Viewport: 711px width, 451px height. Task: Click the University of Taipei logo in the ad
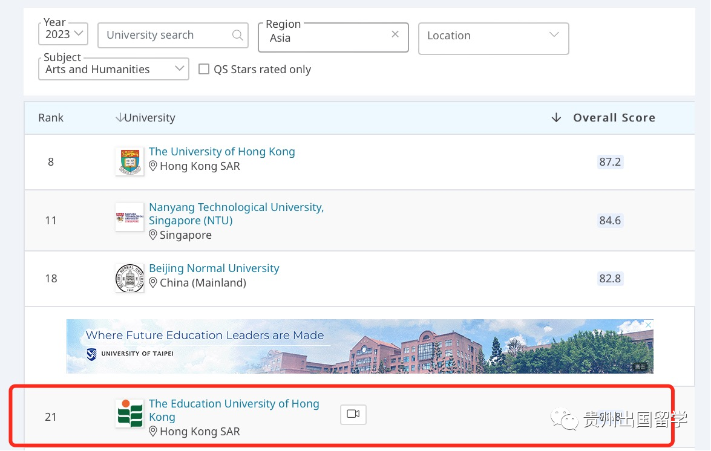tap(91, 354)
